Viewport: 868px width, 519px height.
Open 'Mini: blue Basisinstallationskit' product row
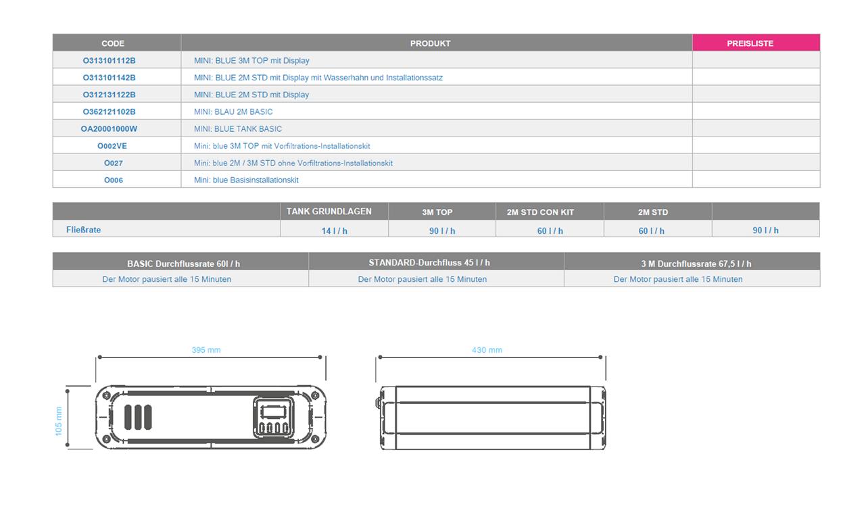coord(246,180)
